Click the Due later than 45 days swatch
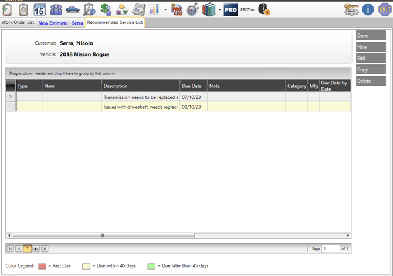The height and width of the screenshot is (276, 393). click(x=151, y=266)
